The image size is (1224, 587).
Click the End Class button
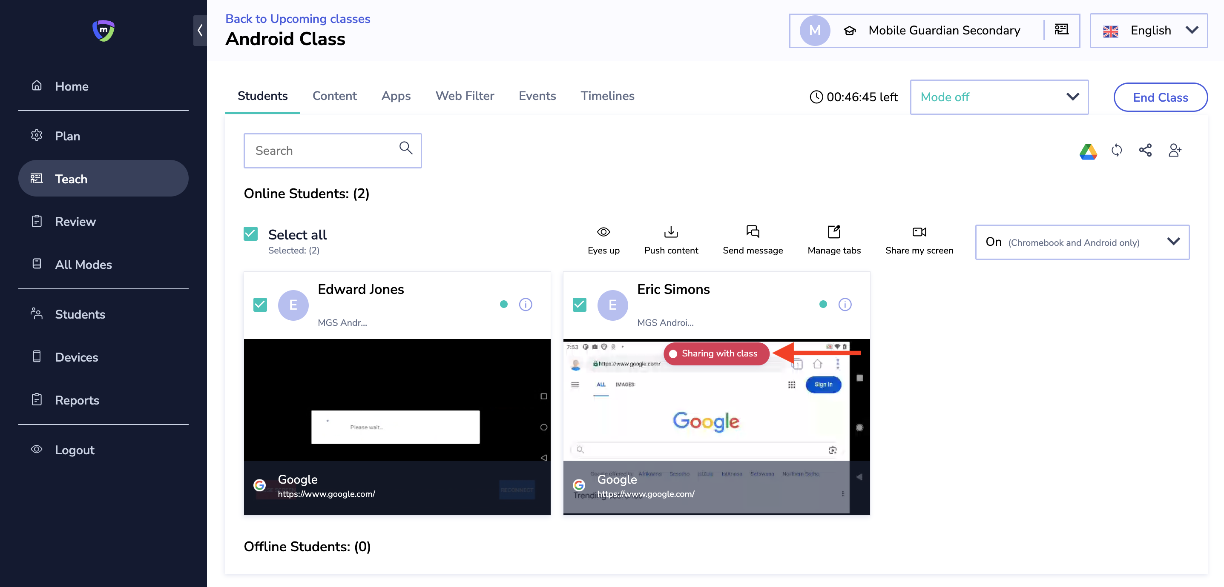coord(1160,97)
